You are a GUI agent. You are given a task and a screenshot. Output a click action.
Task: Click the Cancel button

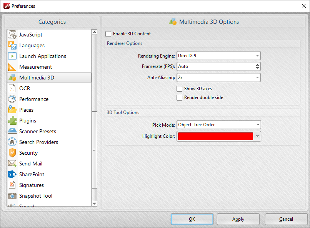tap(286, 219)
